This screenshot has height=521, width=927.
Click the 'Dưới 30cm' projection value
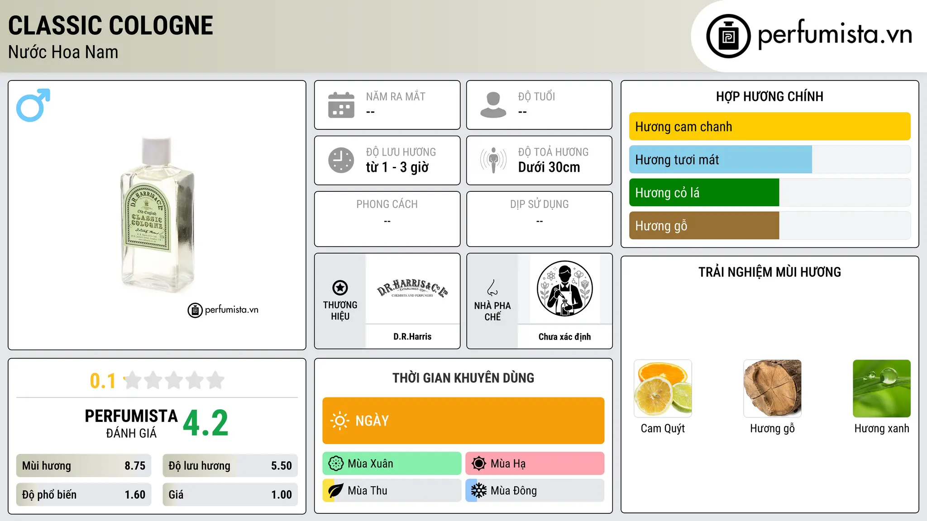click(549, 167)
